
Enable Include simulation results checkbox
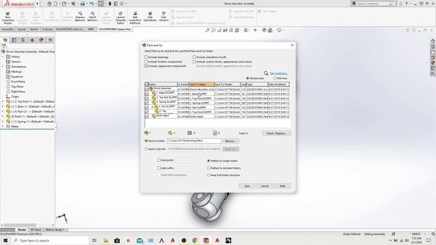(x=194, y=57)
